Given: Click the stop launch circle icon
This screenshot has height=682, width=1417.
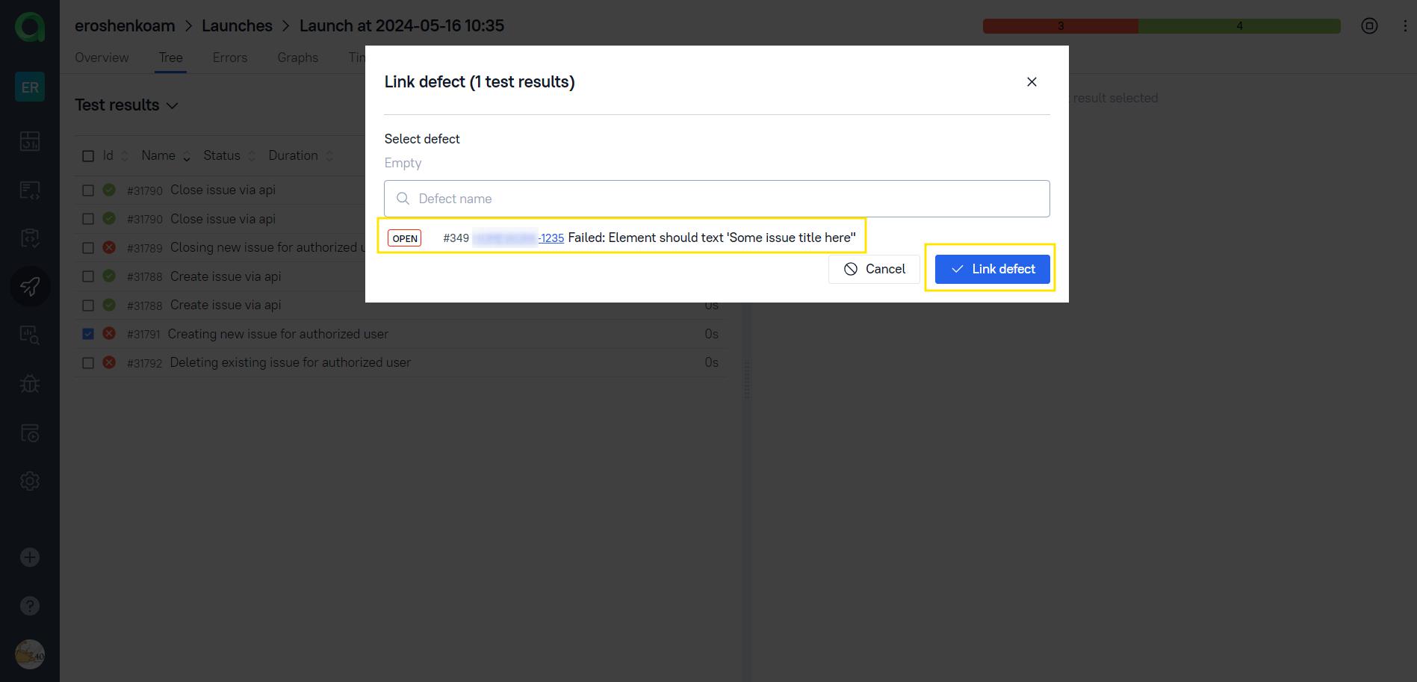Looking at the screenshot, I should pyautogui.click(x=1369, y=26).
